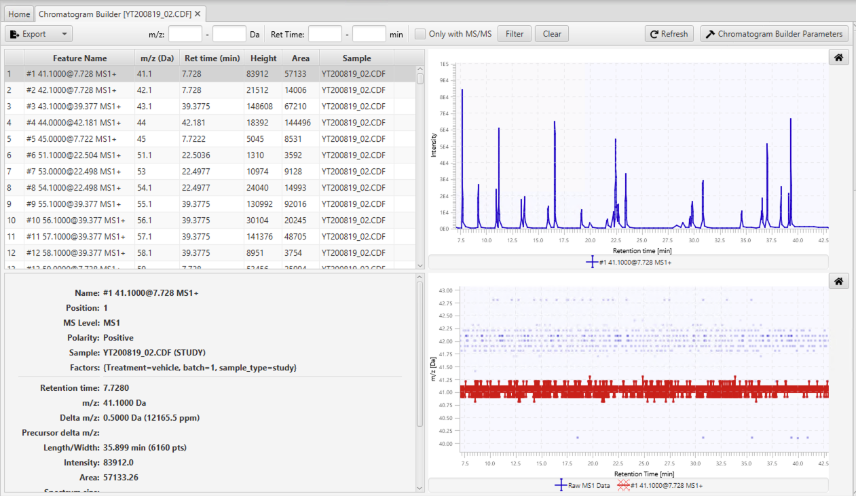856x496 pixels.
Task: Click the feature details panel vertical scrollbar
Action: coord(420,383)
